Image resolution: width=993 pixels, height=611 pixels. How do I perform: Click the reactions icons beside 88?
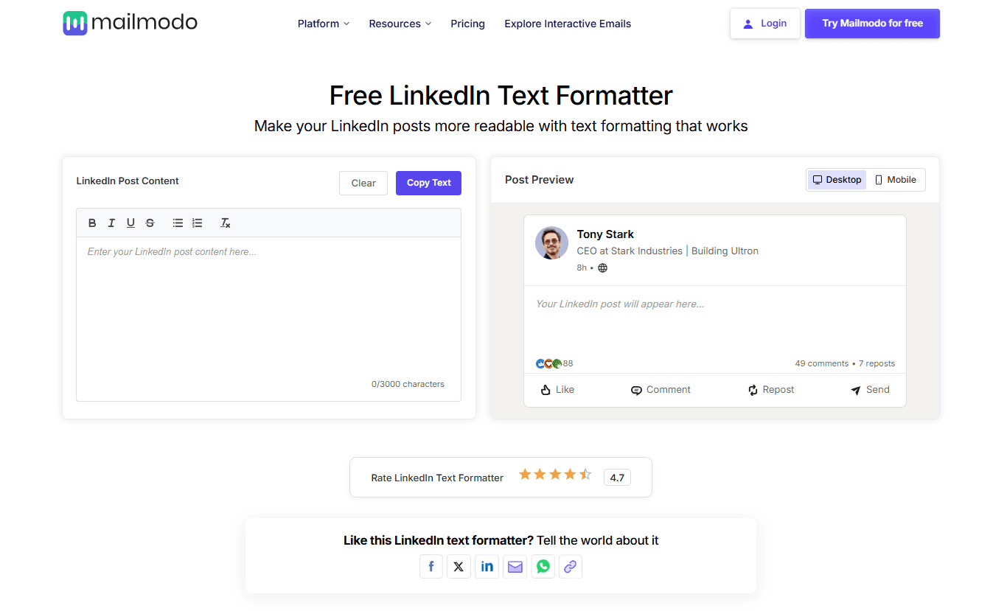(548, 363)
